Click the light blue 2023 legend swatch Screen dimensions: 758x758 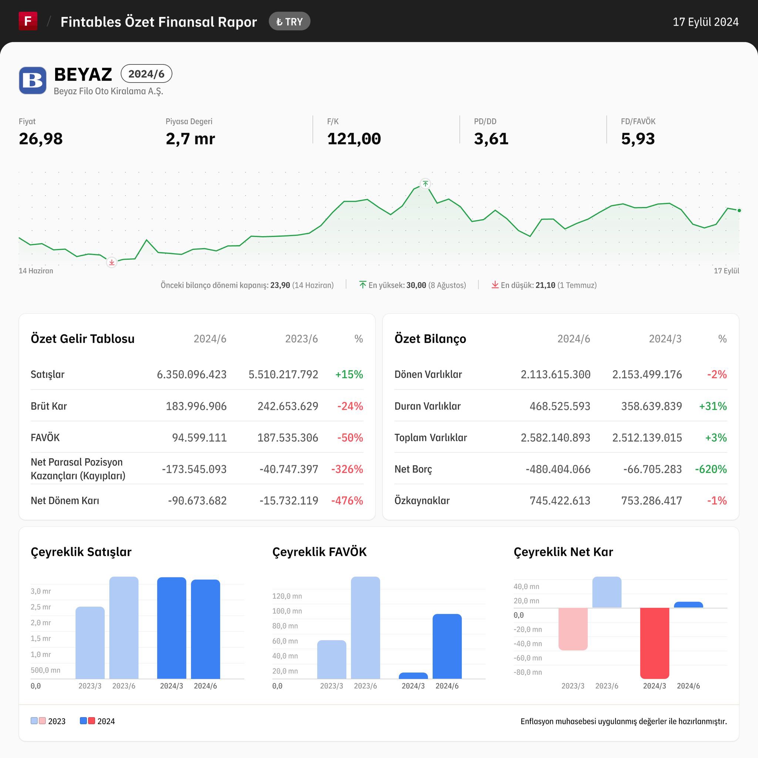click(34, 721)
